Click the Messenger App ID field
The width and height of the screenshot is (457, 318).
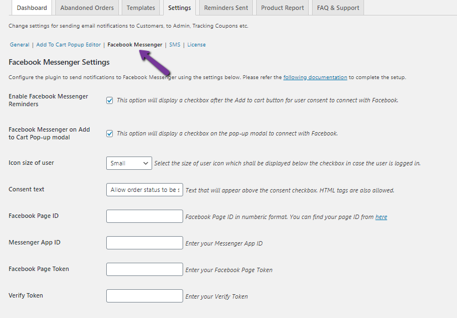pos(144,243)
